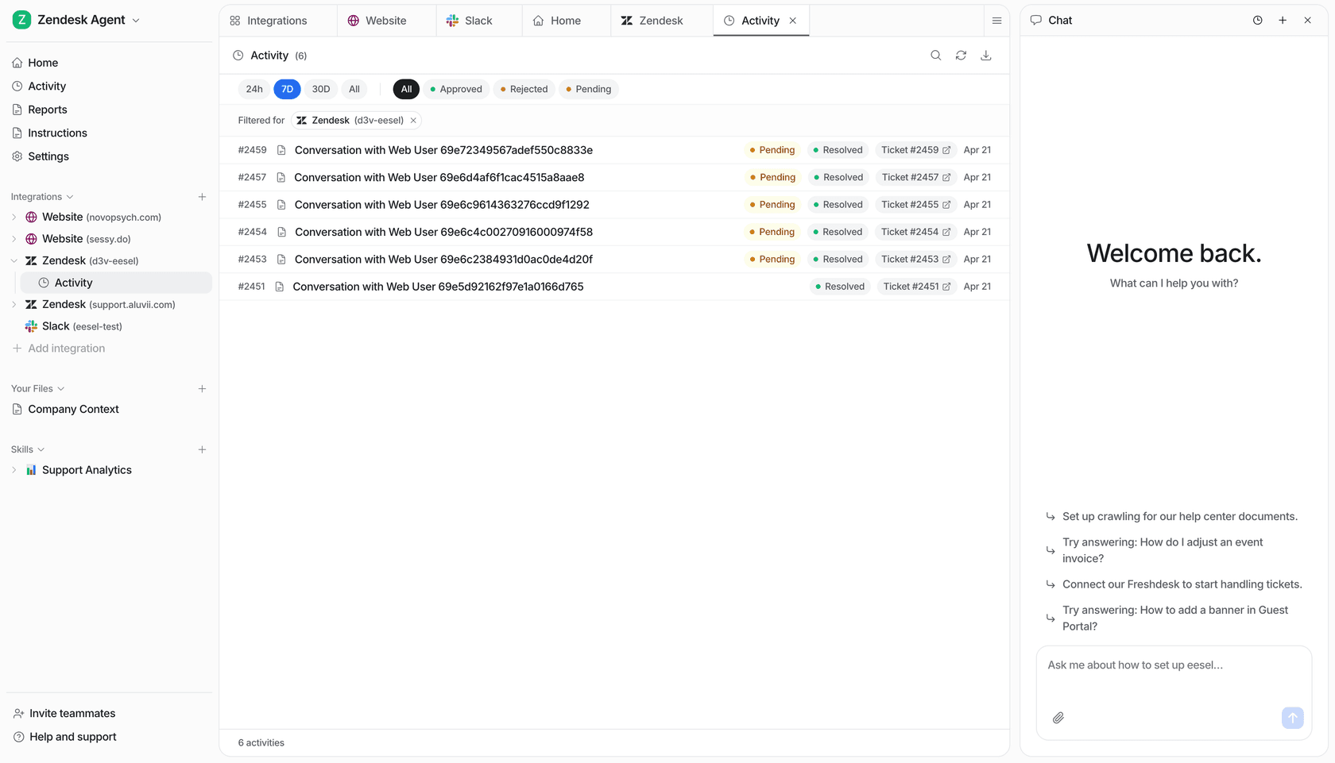Open chat history via the clock icon
Image resolution: width=1335 pixels, height=763 pixels.
click(1257, 20)
